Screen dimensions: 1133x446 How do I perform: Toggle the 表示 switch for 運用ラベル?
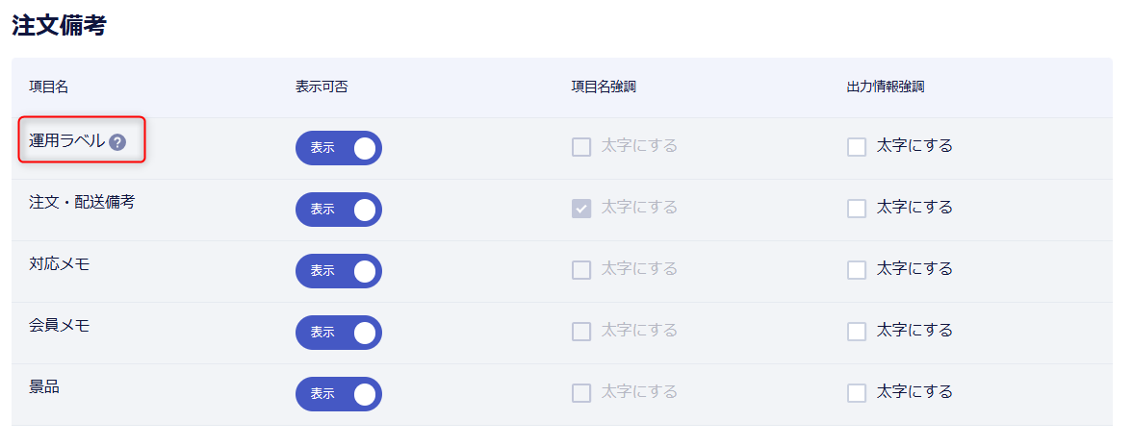click(x=338, y=148)
